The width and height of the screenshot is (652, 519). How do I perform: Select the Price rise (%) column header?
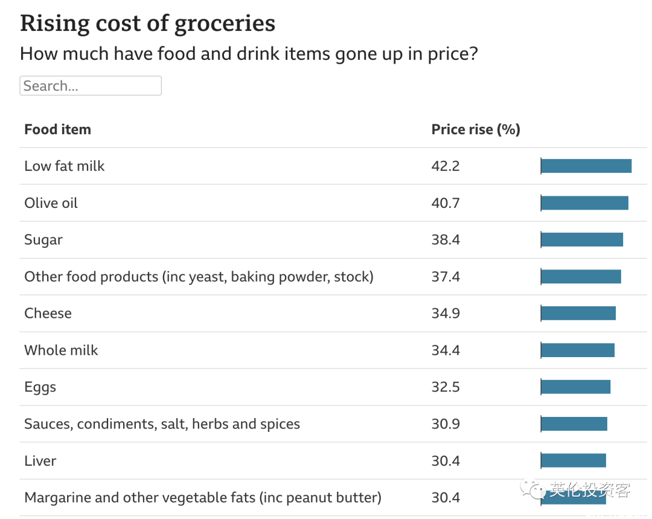(476, 129)
